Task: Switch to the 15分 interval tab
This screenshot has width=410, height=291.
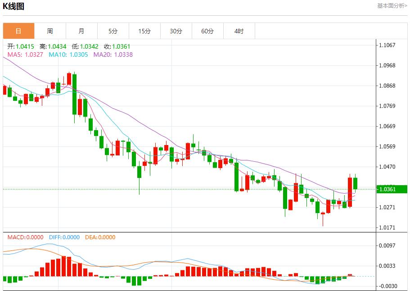Action: pyautogui.click(x=144, y=31)
